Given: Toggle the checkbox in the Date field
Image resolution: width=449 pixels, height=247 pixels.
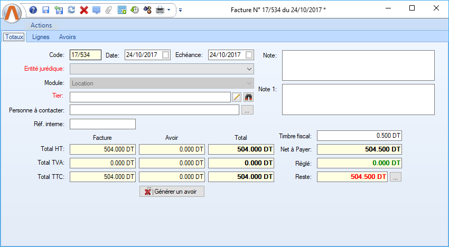Looking at the screenshot, I should (166, 55).
